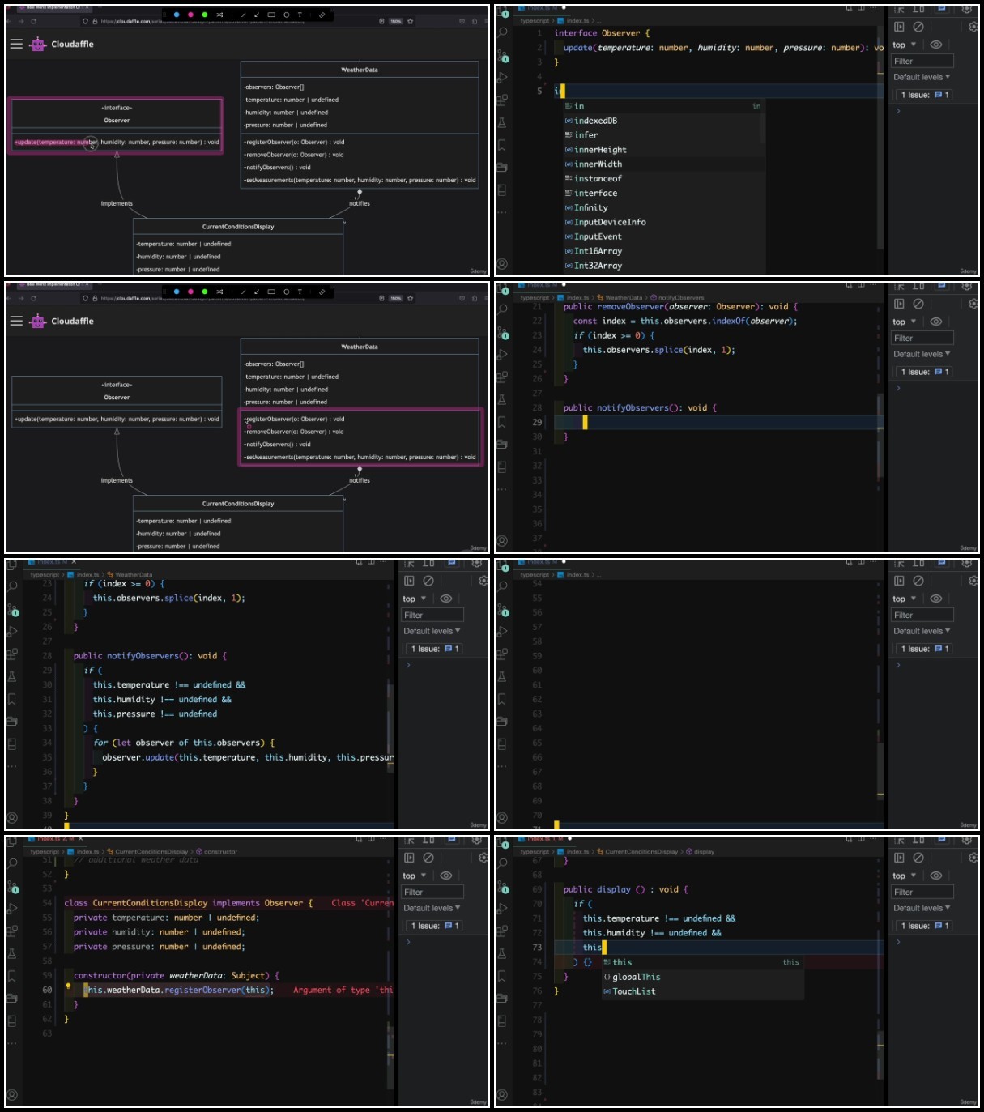Pick the green annotation color where Observer box is highlighted
The width and height of the screenshot is (984, 1112).
pyautogui.click(x=204, y=15)
